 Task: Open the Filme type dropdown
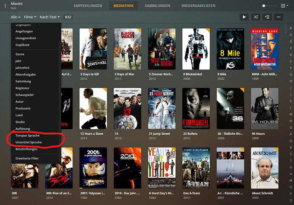click(30, 17)
